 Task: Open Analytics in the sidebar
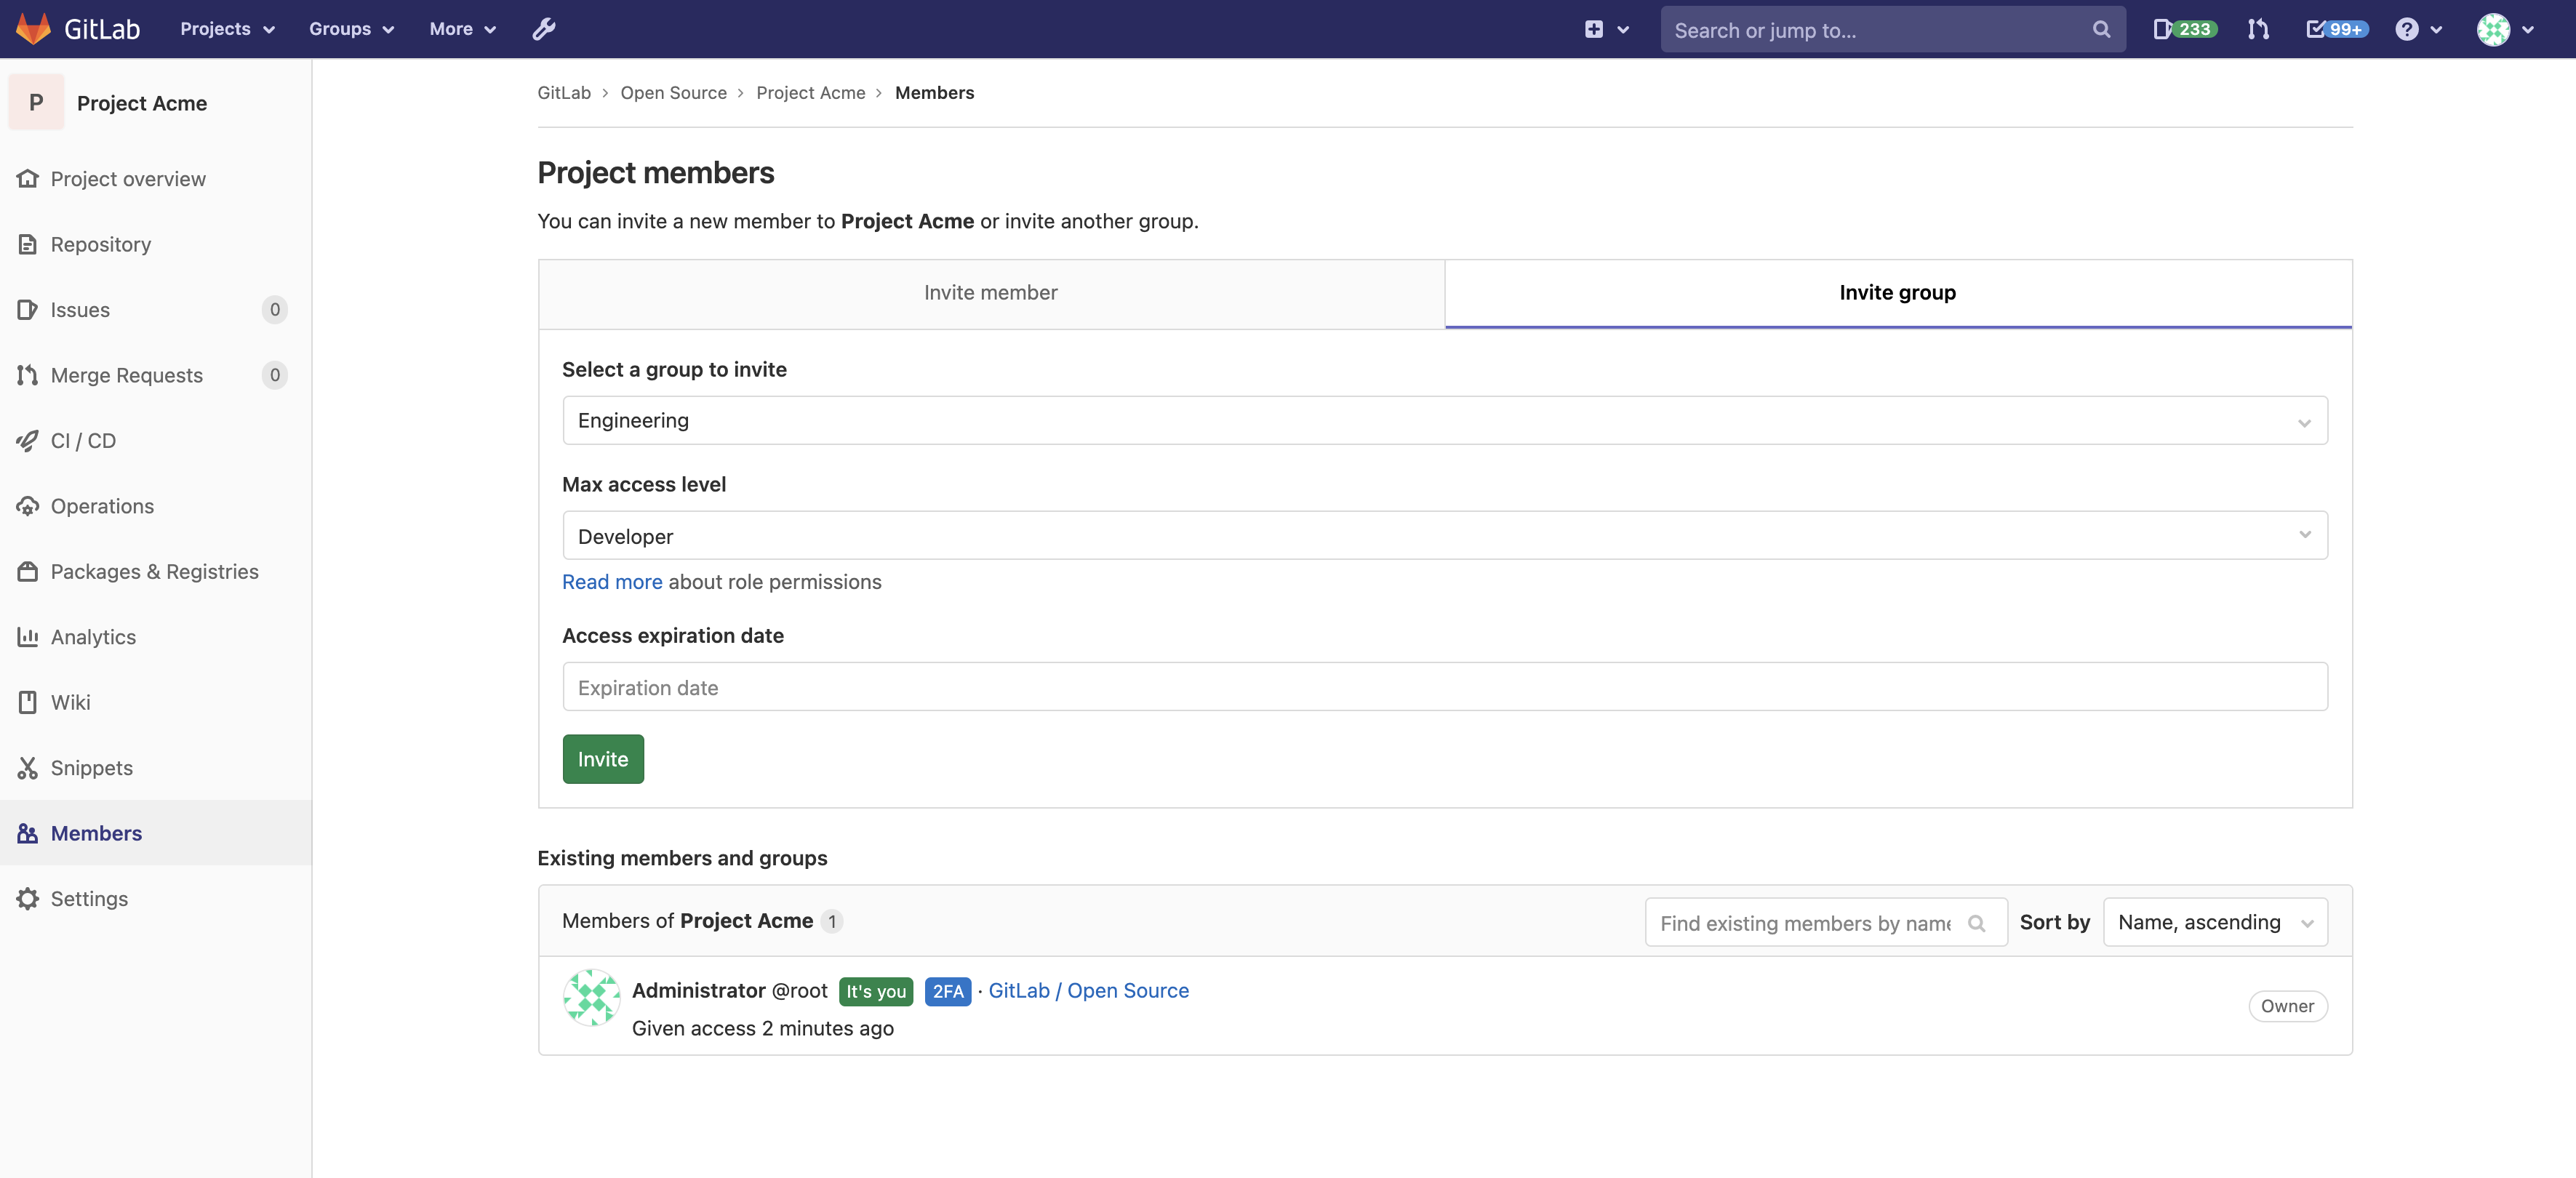[x=156, y=637]
